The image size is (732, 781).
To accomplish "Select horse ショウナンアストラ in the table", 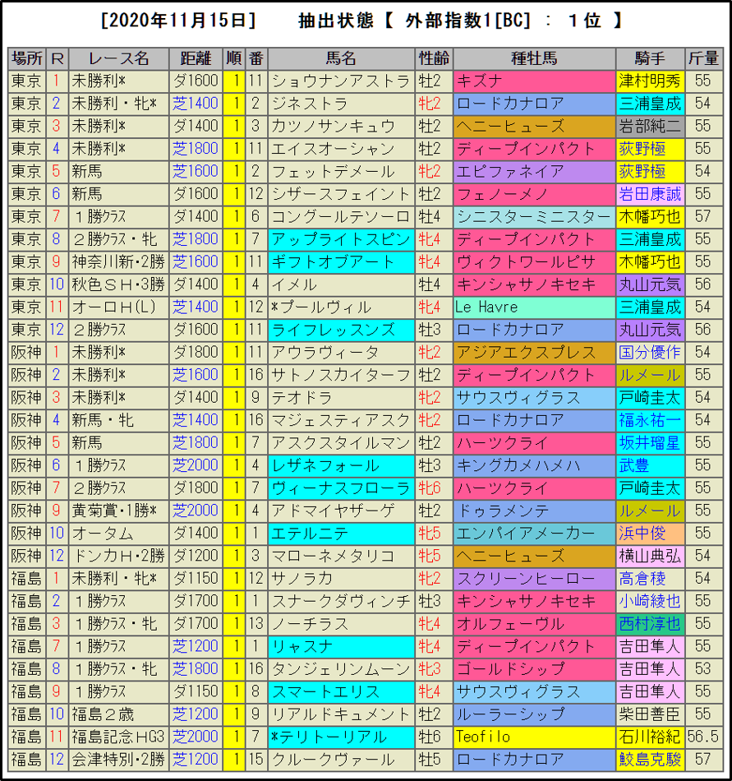I will (340, 81).
